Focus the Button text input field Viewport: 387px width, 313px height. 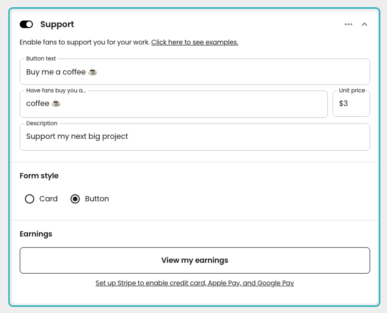click(x=195, y=72)
